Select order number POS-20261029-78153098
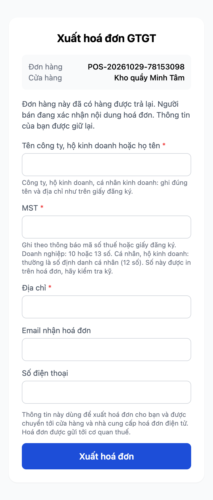This screenshot has height=500, width=213. (136, 67)
